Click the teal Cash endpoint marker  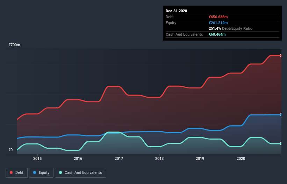(281, 144)
